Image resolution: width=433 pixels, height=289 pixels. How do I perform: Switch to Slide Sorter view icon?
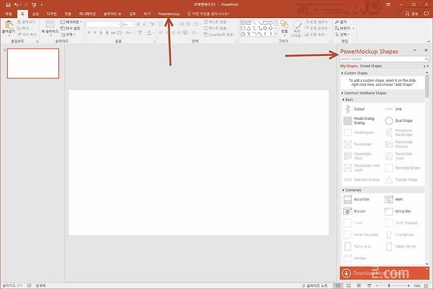coord(348,285)
